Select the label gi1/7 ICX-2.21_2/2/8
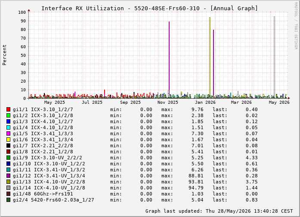 (43, 146)
